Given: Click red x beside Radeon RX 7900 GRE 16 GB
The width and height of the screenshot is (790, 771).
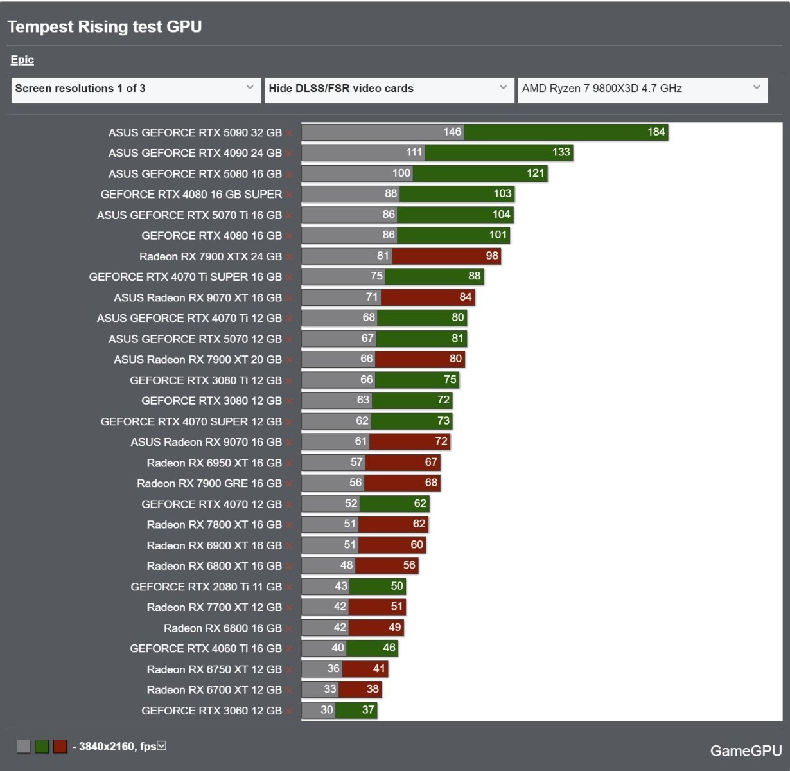Looking at the screenshot, I should click(290, 484).
